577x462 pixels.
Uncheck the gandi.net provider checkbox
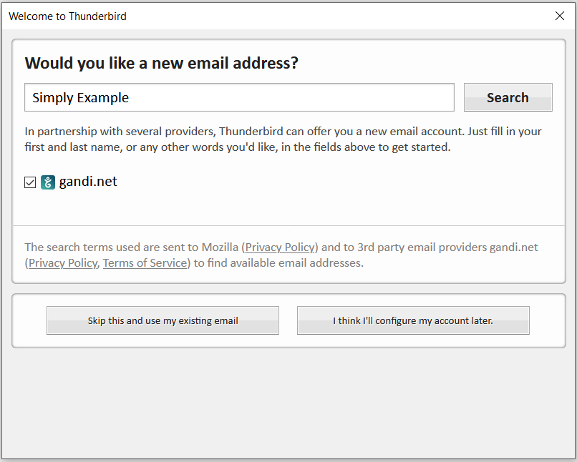click(x=30, y=182)
